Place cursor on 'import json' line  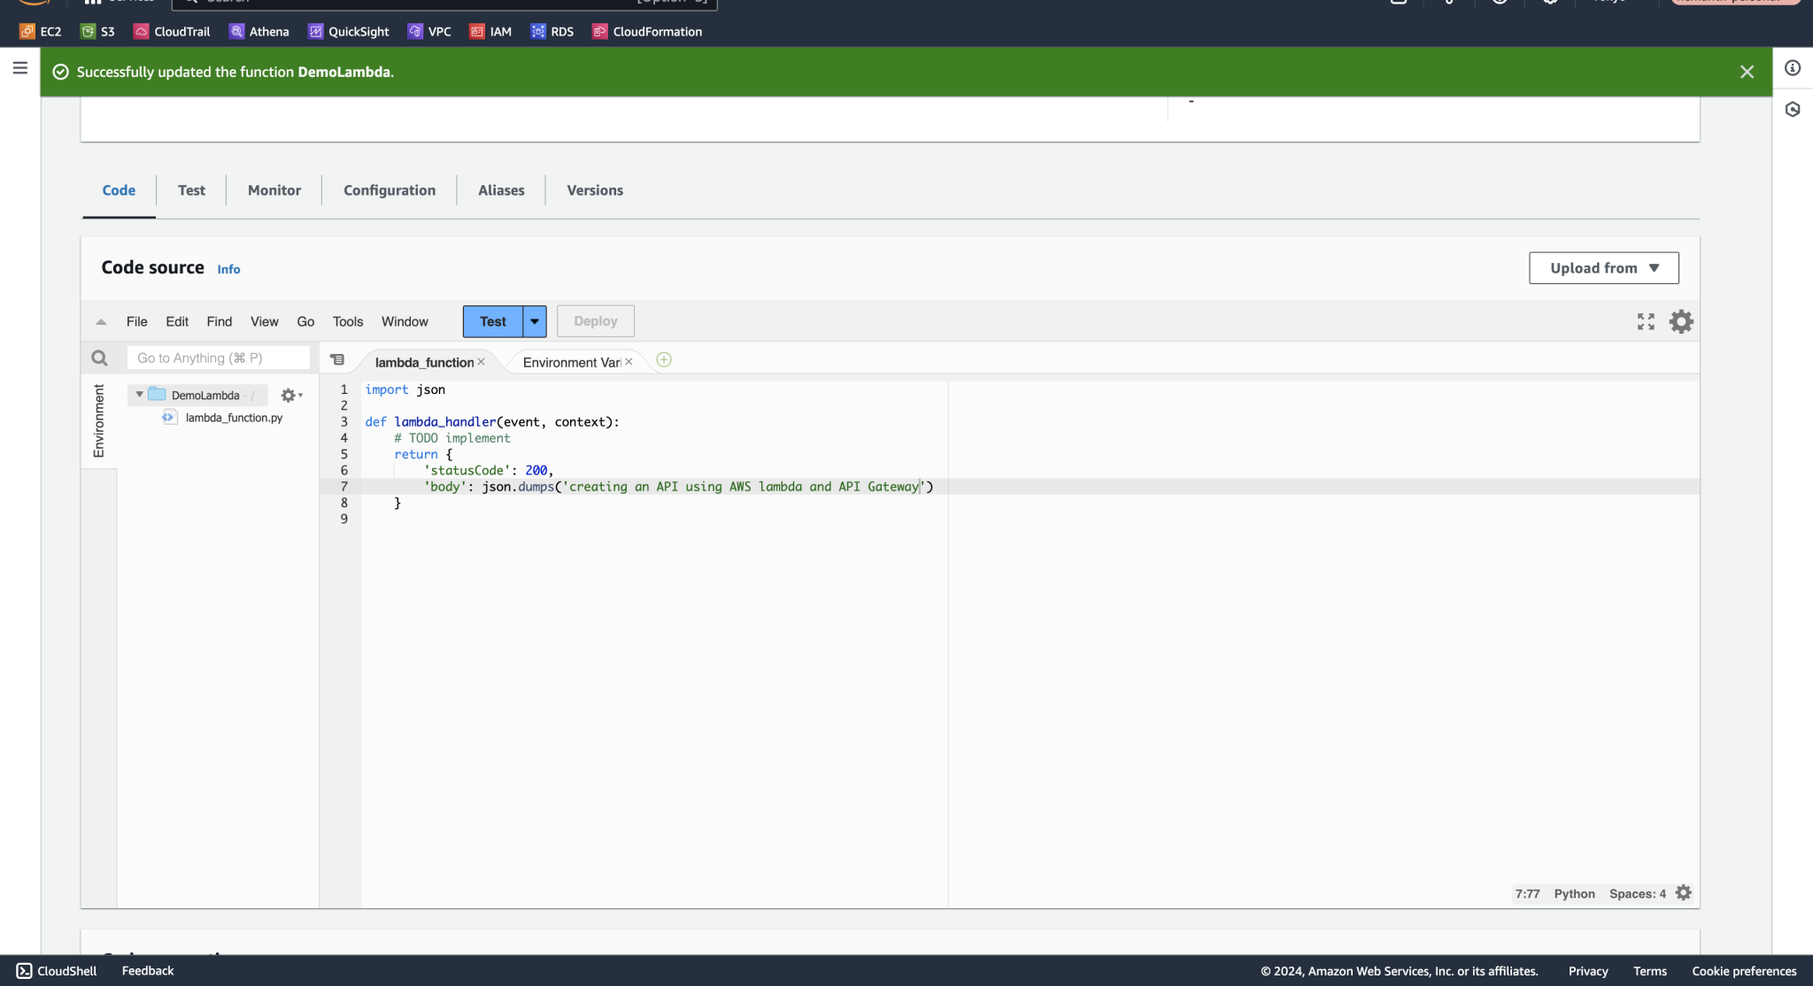[x=405, y=389]
